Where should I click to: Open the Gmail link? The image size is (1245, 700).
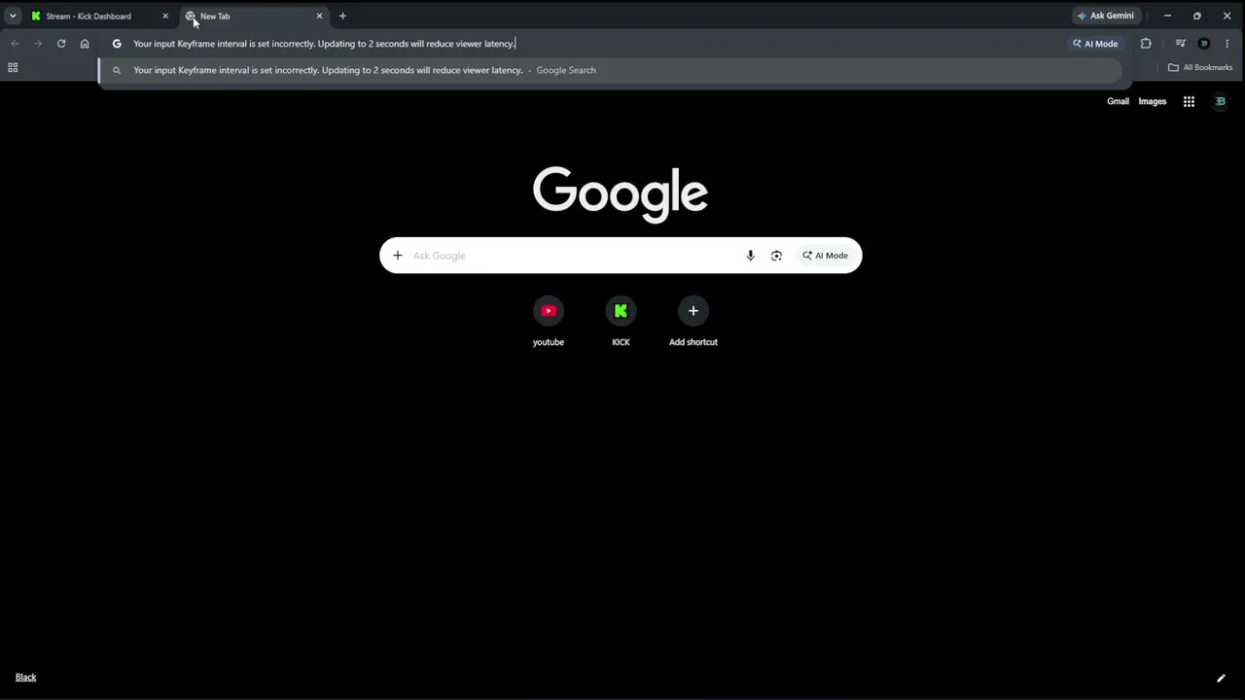coord(1118,101)
